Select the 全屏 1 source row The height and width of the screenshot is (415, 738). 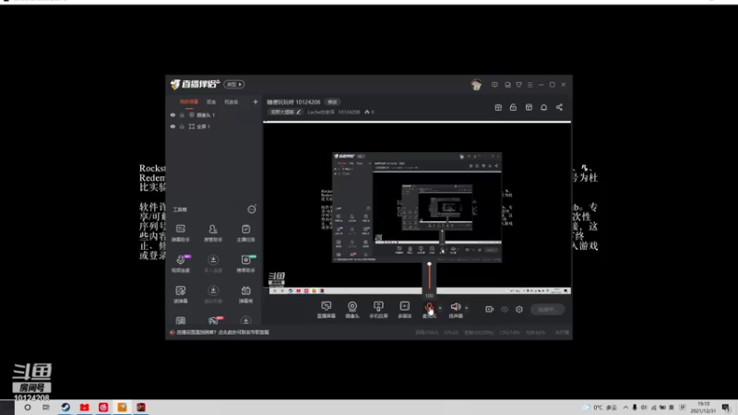[x=214, y=126]
